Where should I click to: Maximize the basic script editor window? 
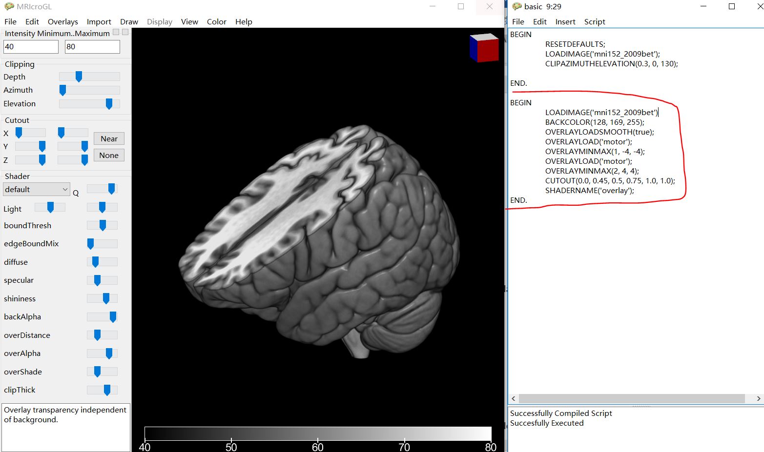[731, 6]
